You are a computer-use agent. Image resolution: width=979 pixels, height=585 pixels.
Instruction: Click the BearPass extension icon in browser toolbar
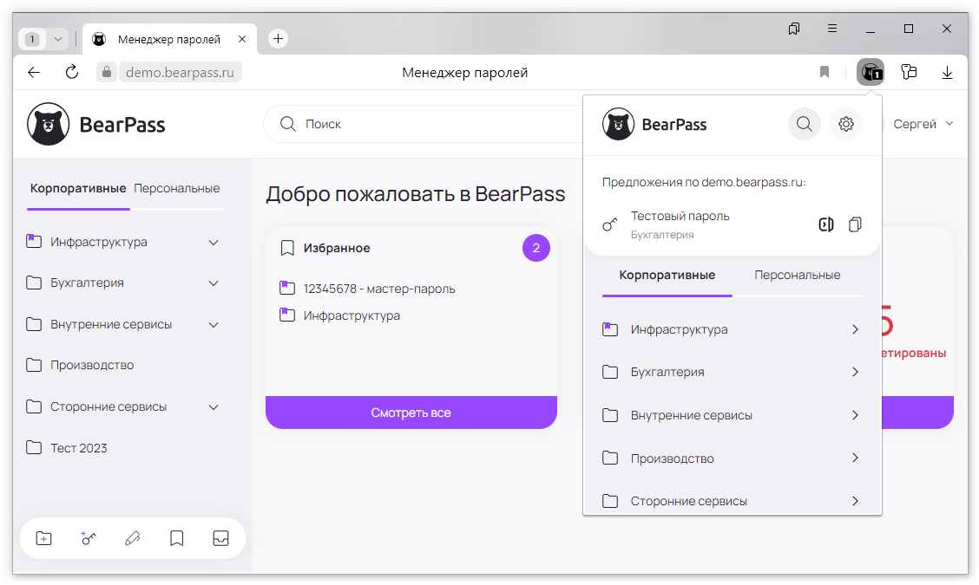coord(870,72)
